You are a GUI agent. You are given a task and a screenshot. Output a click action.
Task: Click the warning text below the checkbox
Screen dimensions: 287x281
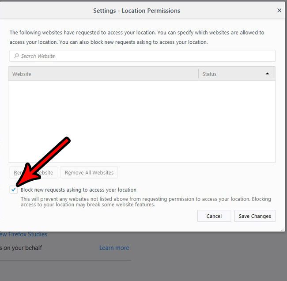point(146,202)
